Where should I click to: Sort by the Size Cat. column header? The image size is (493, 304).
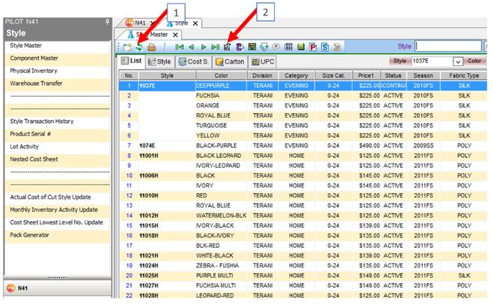pyautogui.click(x=333, y=76)
